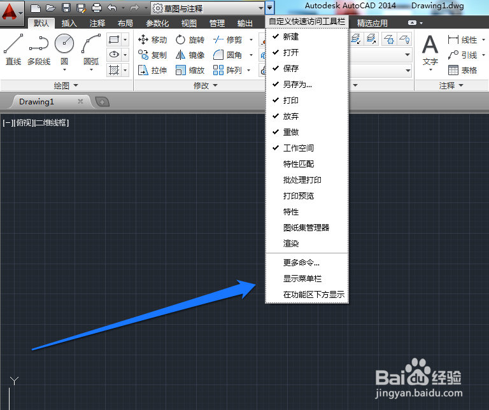This screenshot has height=410, width=489.
Task: Switch to the 参数化 ribbon tab
Action: pos(157,24)
